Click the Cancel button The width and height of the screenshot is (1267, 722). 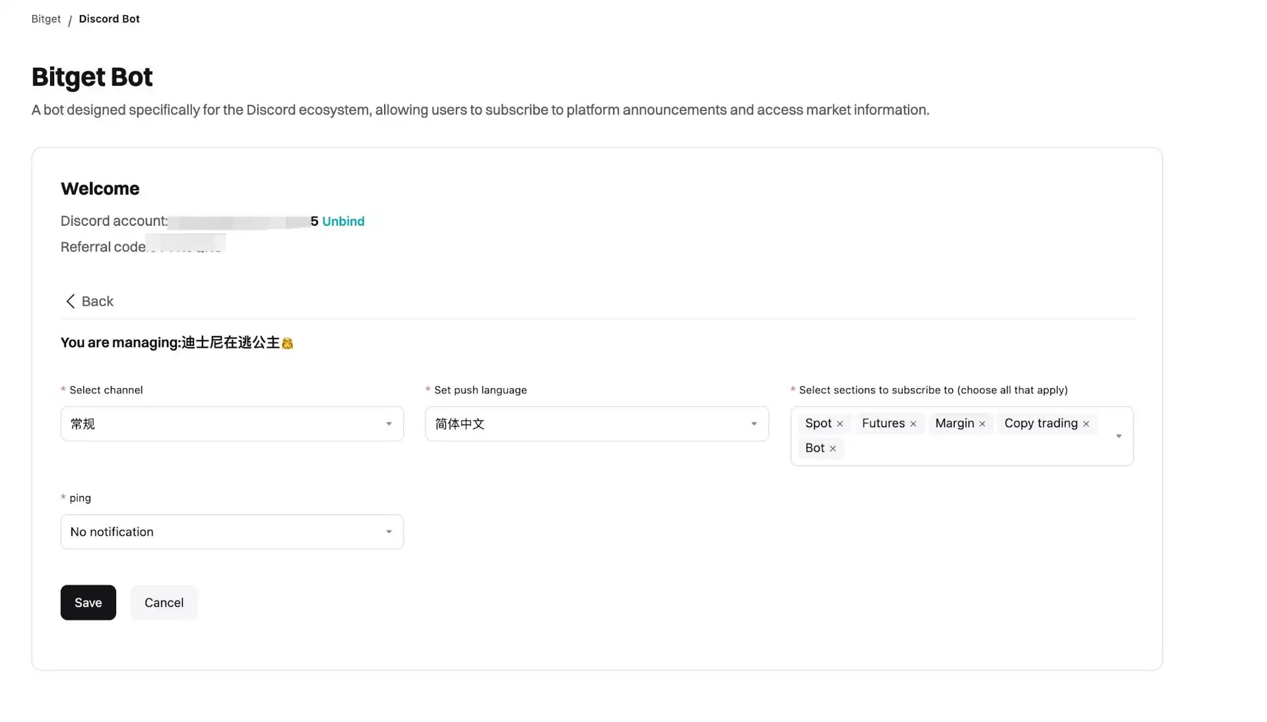tap(164, 603)
